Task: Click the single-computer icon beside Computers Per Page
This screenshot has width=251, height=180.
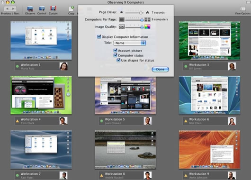Action: (x=122, y=19)
